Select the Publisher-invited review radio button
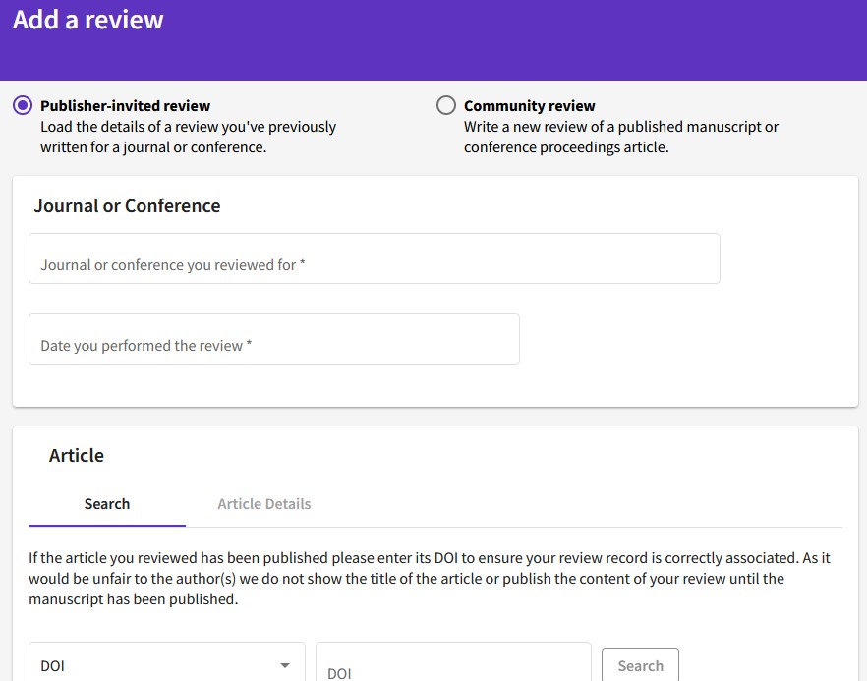 click(23, 105)
